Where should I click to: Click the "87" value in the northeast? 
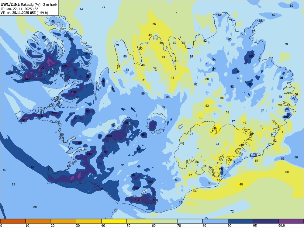[253, 31]
